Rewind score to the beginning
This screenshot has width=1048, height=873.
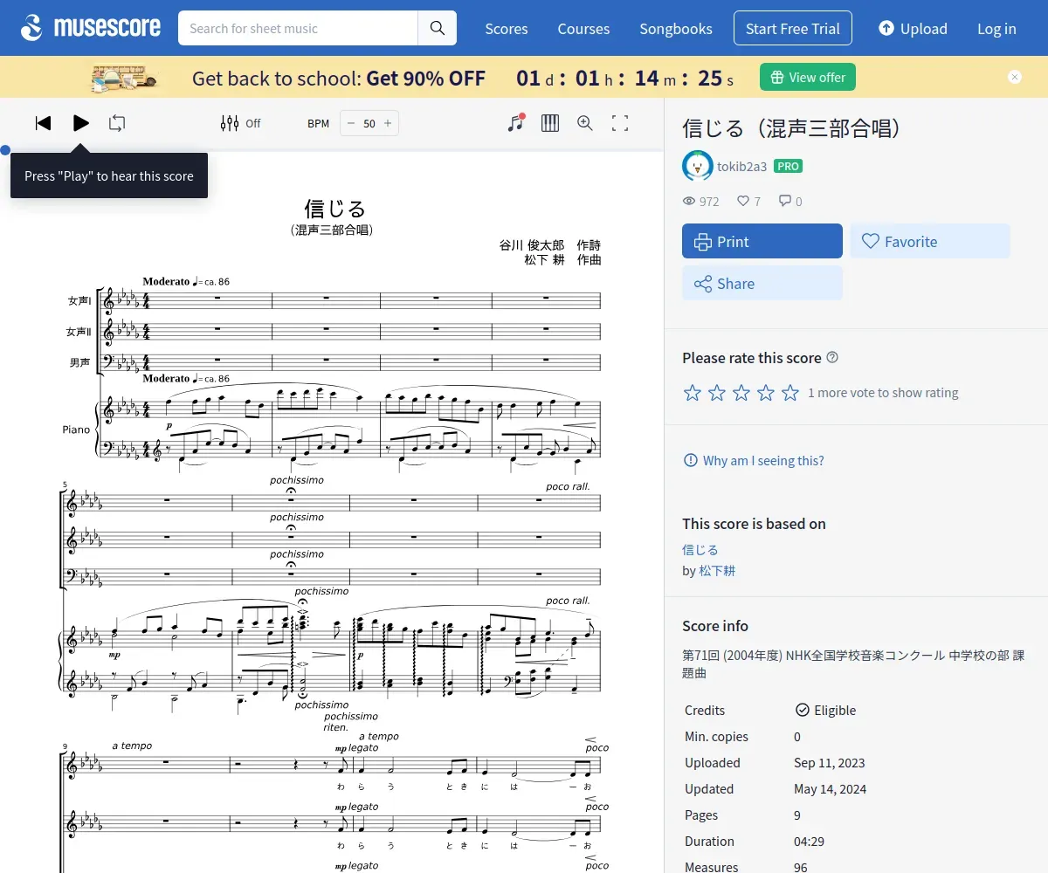[43, 123]
